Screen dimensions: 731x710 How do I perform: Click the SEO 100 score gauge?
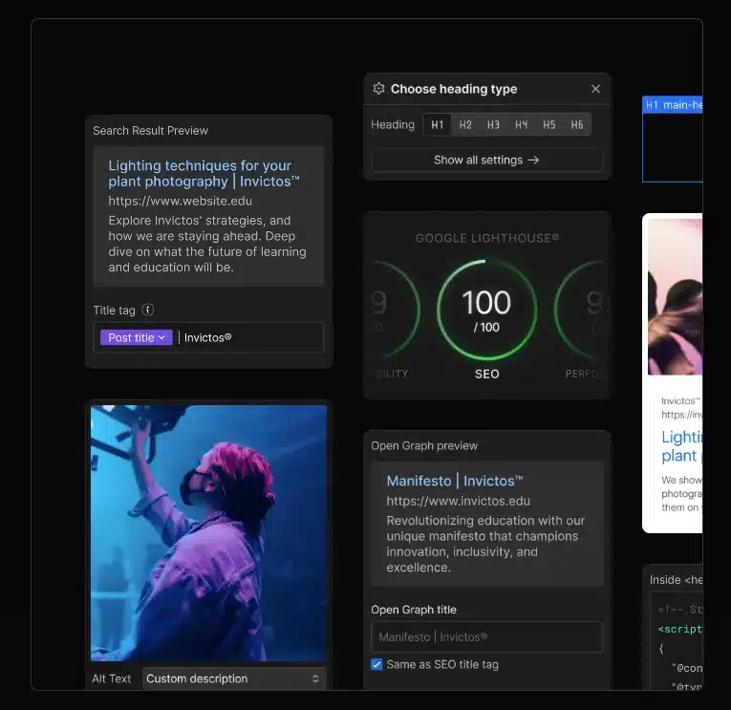(x=486, y=311)
